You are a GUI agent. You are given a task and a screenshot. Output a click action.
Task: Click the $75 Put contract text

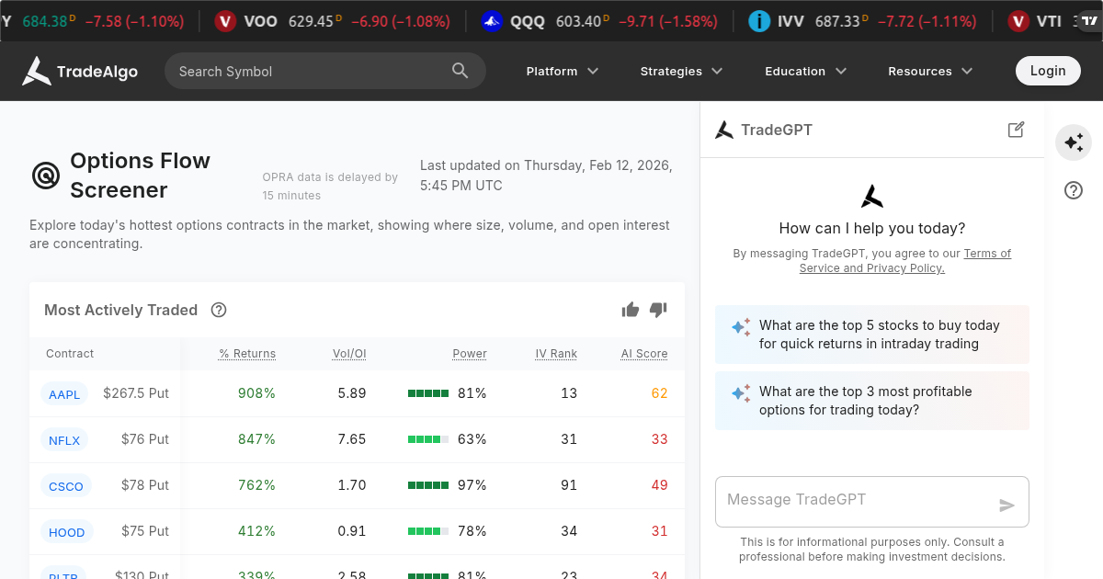(145, 531)
